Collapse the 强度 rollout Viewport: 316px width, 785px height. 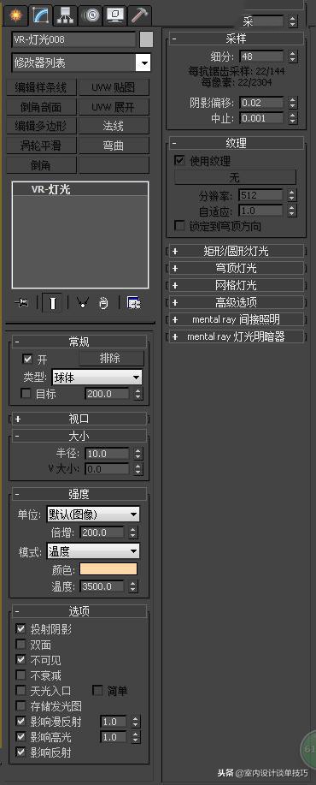tap(79, 494)
